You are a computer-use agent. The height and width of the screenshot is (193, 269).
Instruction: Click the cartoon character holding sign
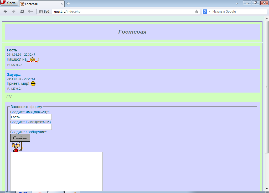pos(17,147)
